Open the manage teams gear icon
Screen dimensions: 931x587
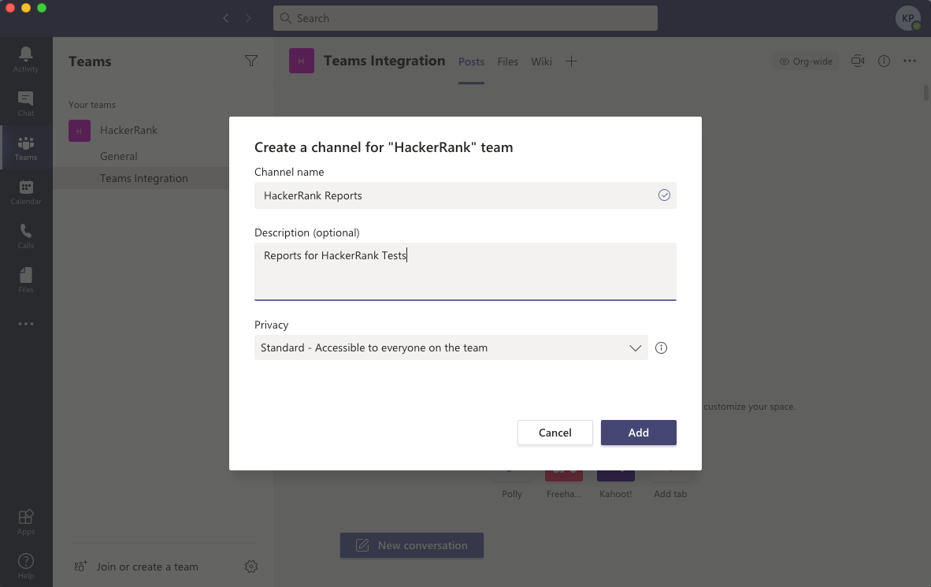251,567
